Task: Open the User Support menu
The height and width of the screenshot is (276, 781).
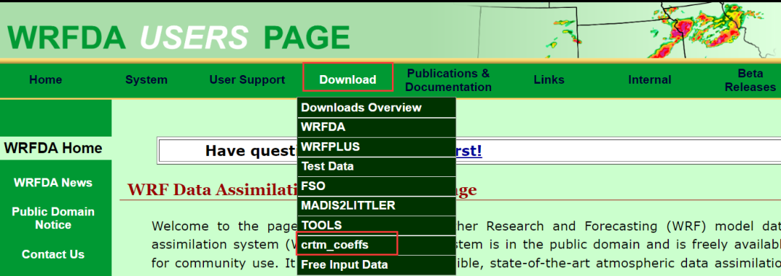Action: [247, 79]
